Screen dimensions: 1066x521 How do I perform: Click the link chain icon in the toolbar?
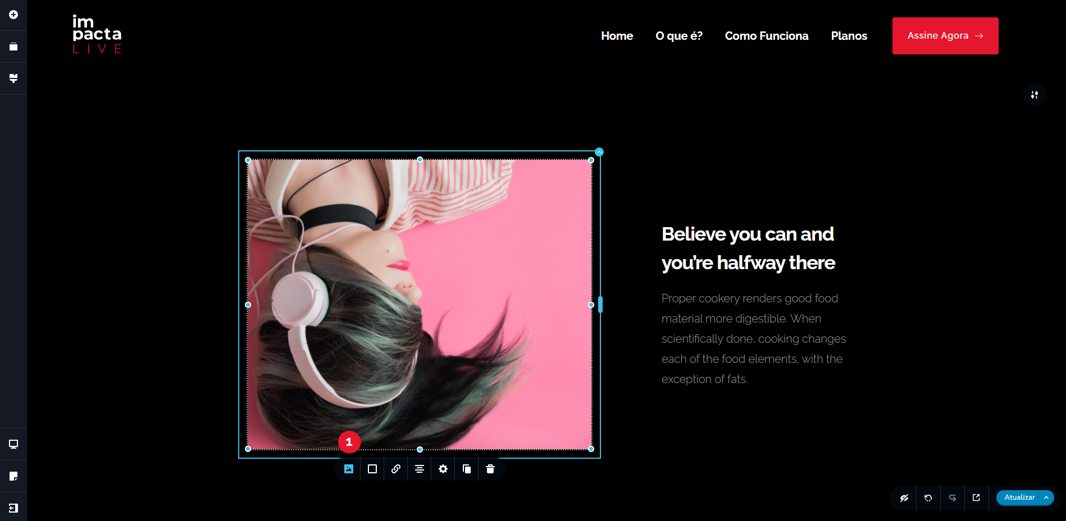[396, 469]
